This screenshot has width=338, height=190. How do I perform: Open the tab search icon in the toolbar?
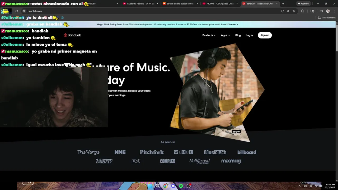point(312,11)
